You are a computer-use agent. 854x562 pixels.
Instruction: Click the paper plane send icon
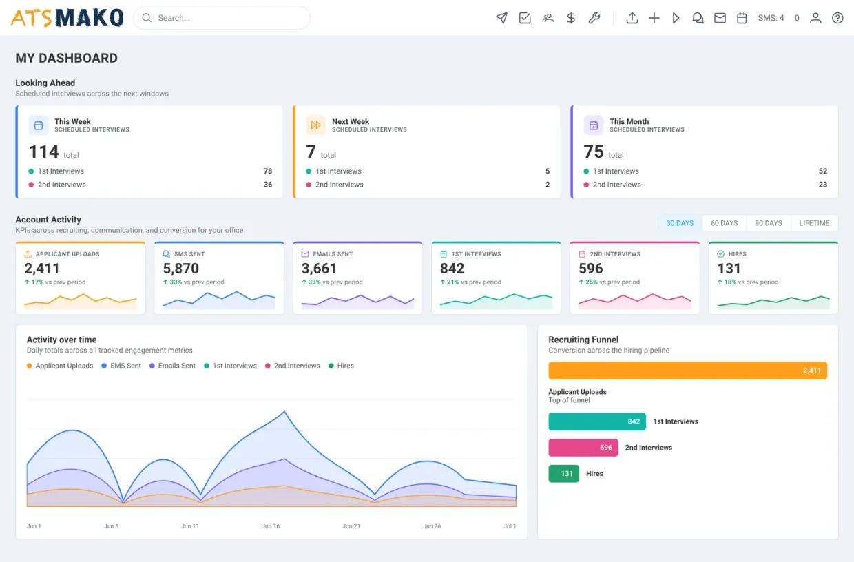point(501,18)
